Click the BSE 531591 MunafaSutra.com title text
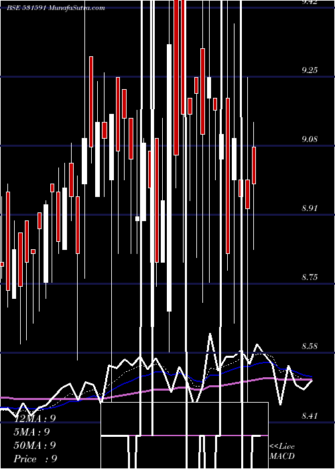 (x=56, y=8)
